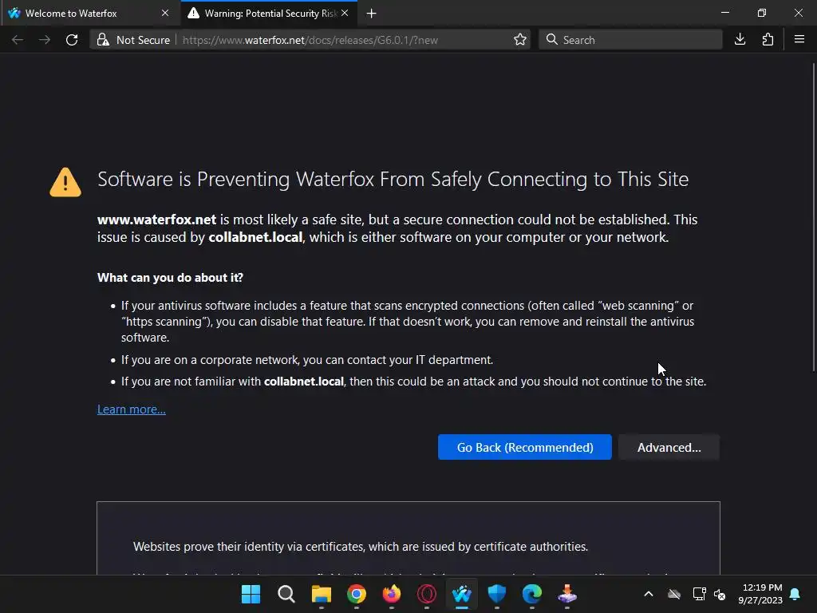Close the Welcome to Waterfox tab
Screen dimensions: 817x613
165,13
